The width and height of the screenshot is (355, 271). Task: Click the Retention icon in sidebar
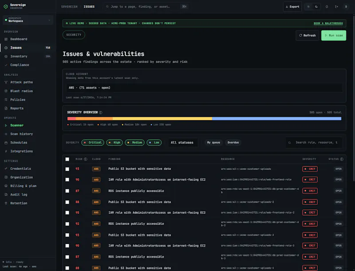point(6,203)
